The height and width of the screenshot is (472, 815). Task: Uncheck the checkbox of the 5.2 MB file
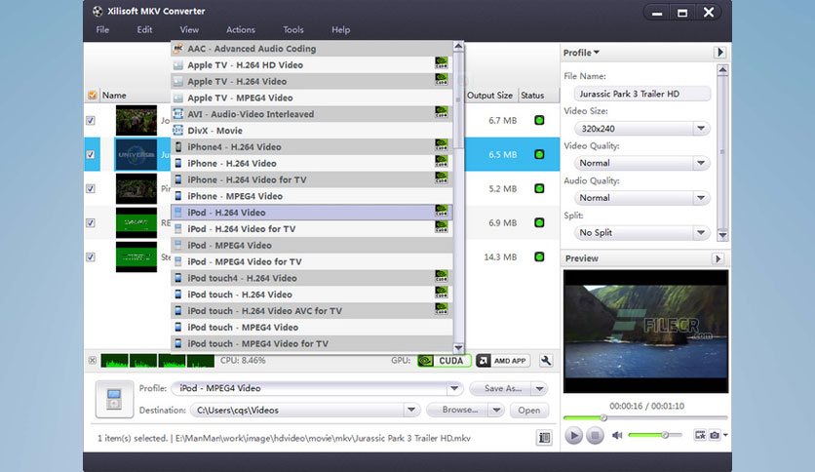[x=91, y=188]
